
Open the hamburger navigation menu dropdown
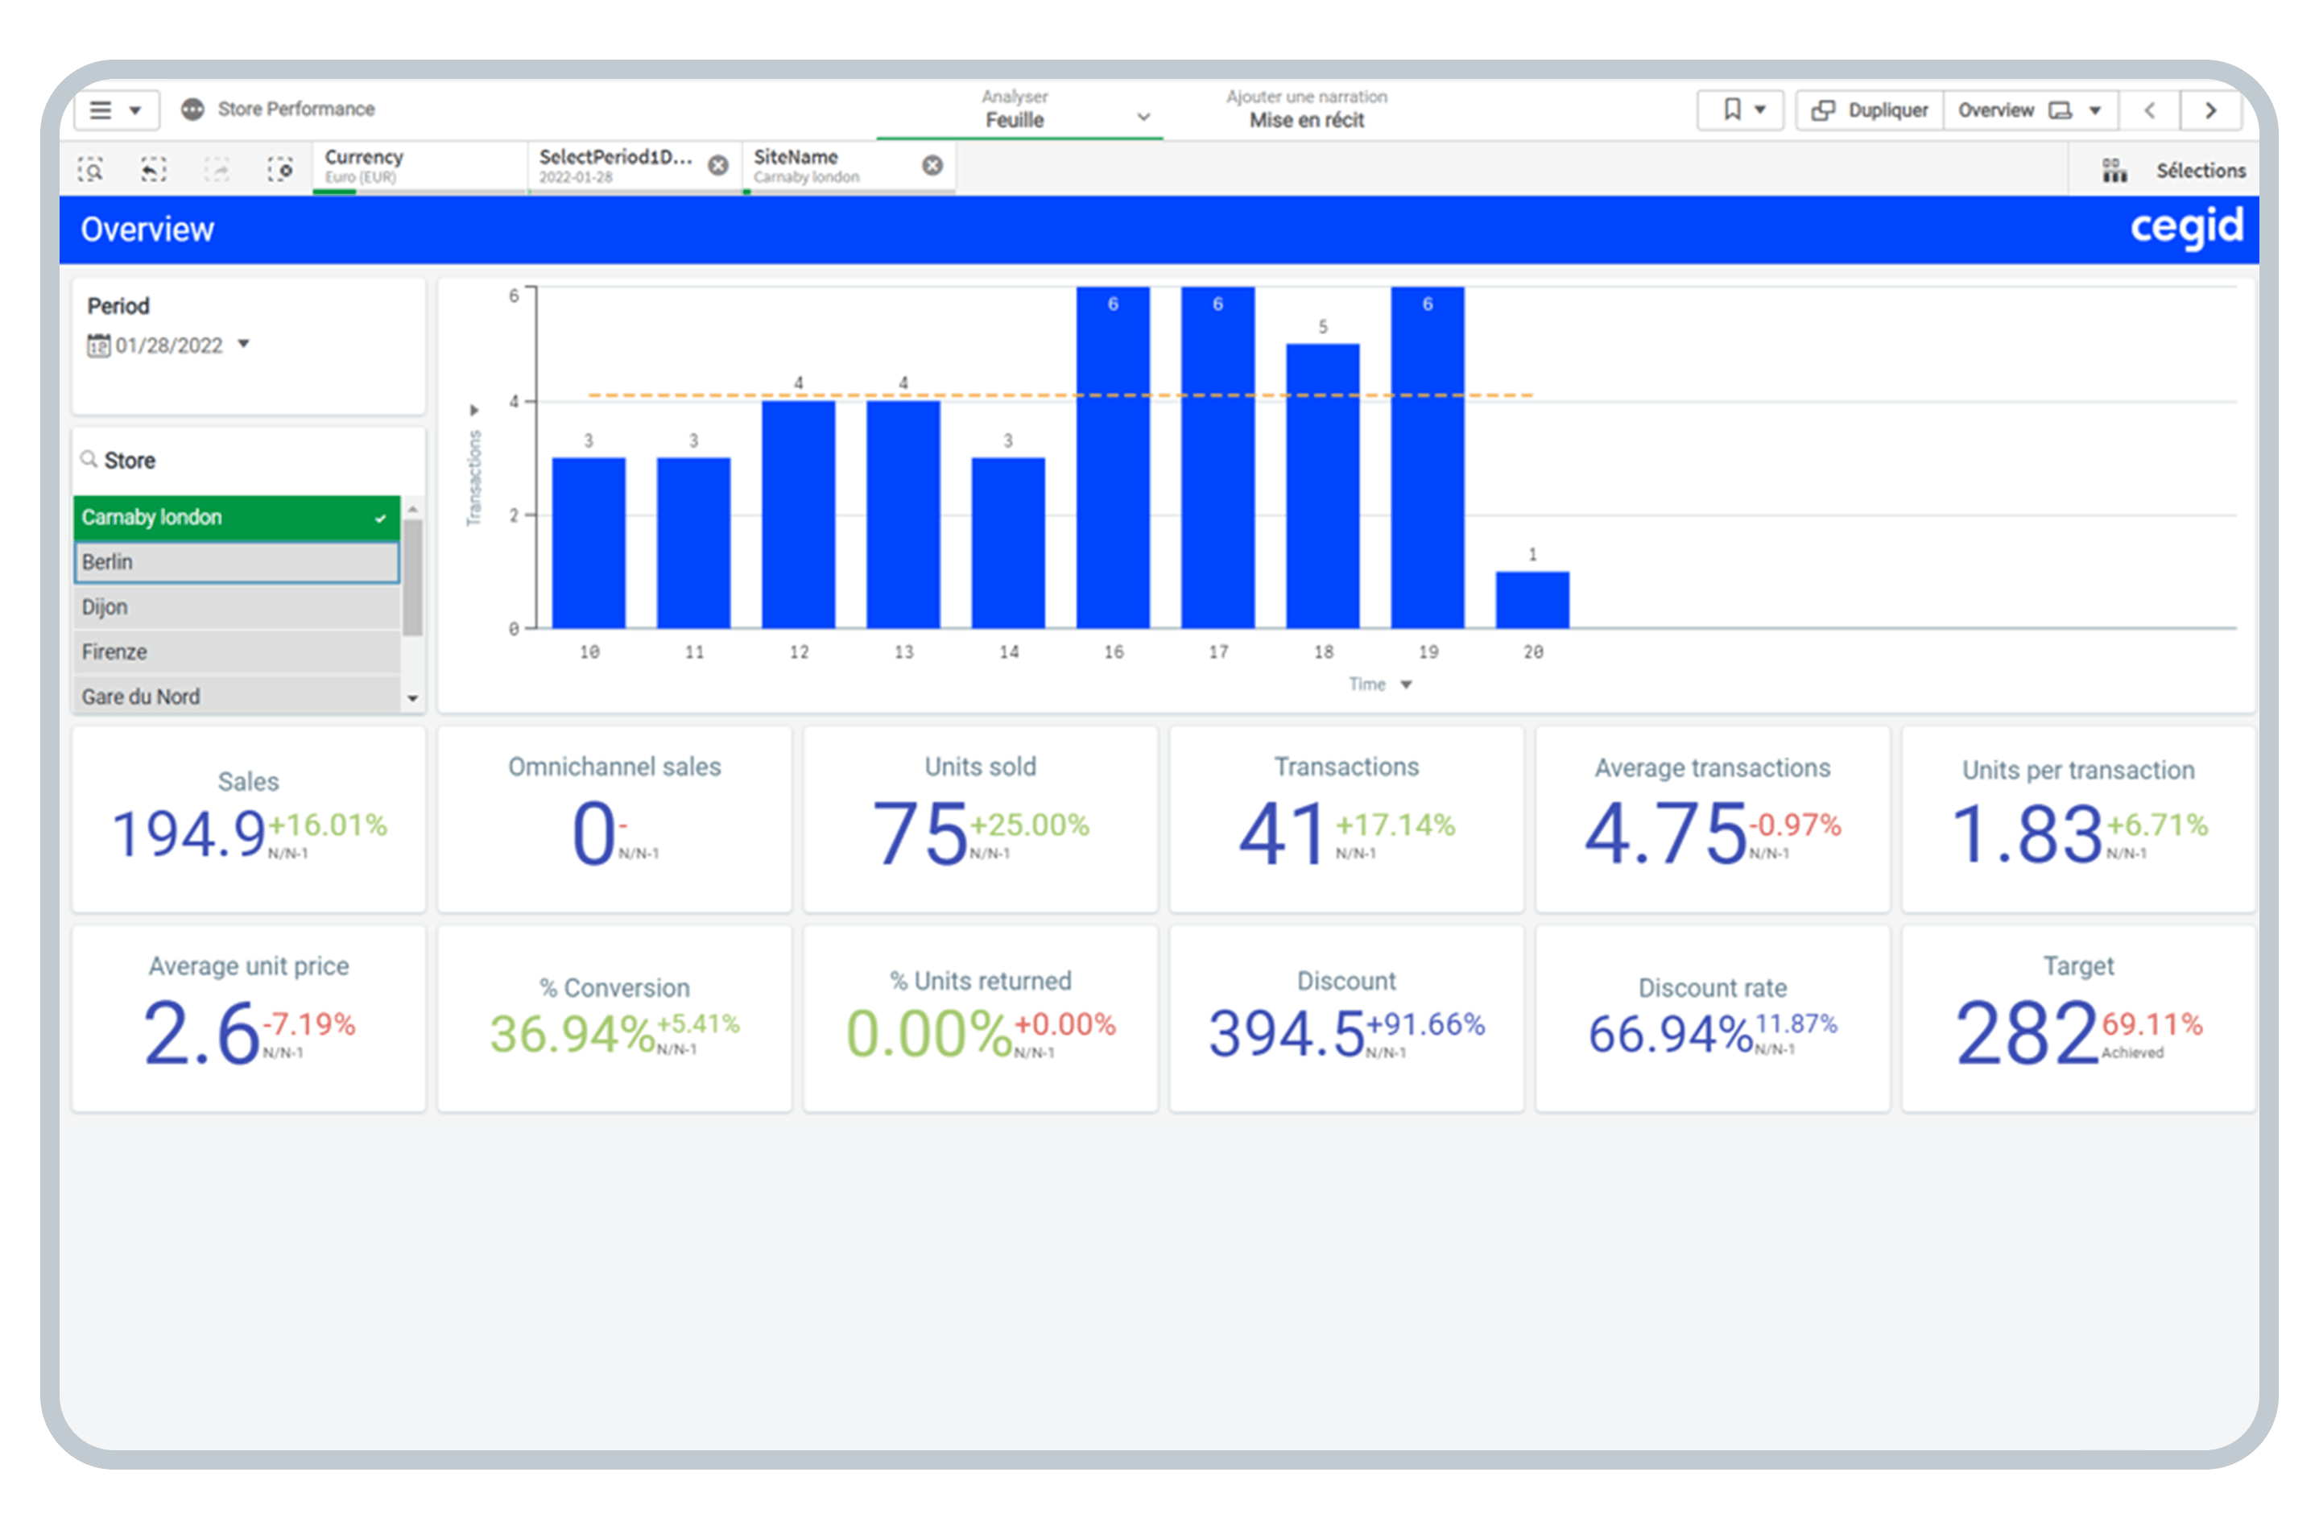115,110
